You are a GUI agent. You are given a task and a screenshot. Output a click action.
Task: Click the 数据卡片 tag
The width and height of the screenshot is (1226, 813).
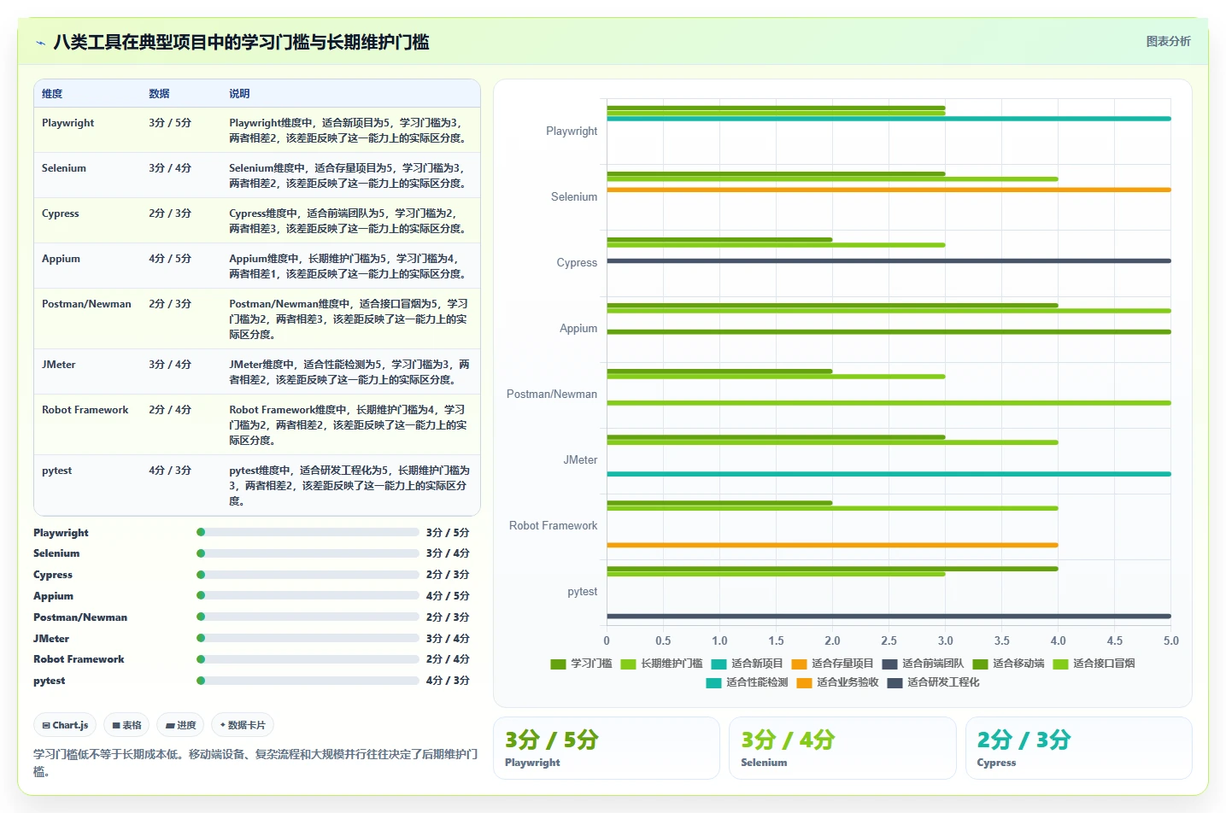(243, 725)
